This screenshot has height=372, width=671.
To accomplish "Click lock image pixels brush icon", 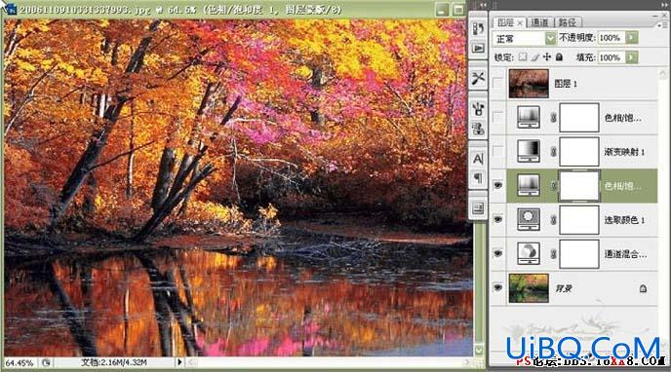I will [x=534, y=56].
